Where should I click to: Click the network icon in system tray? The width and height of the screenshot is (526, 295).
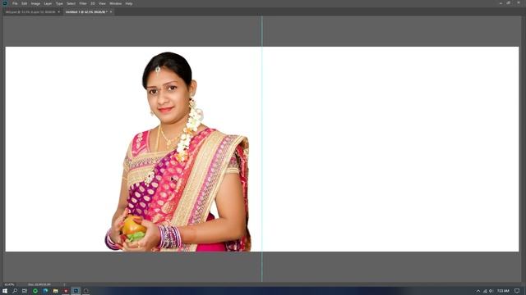coord(485,291)
